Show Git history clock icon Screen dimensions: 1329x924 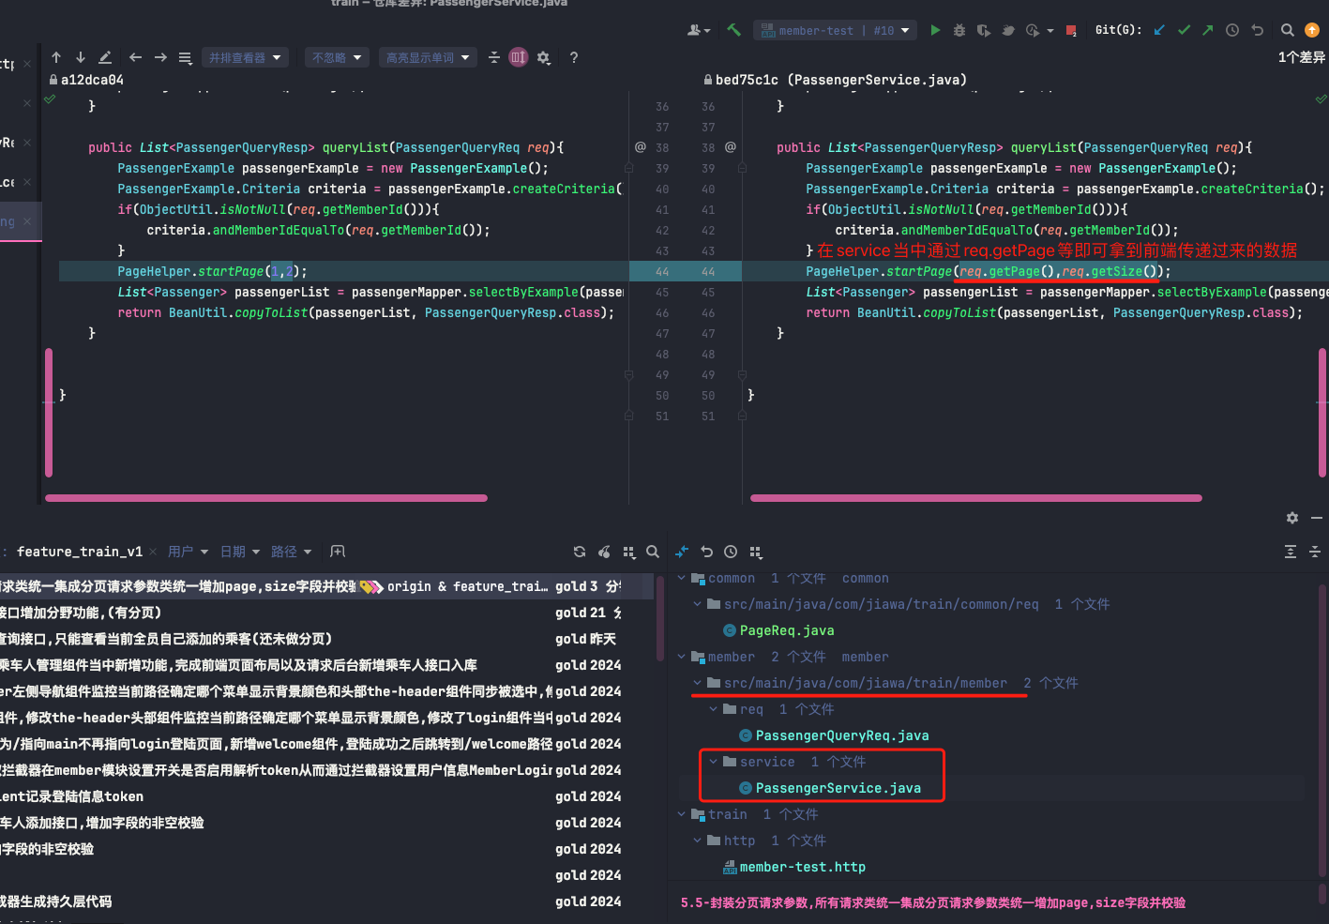click(x=1232, y=30)
